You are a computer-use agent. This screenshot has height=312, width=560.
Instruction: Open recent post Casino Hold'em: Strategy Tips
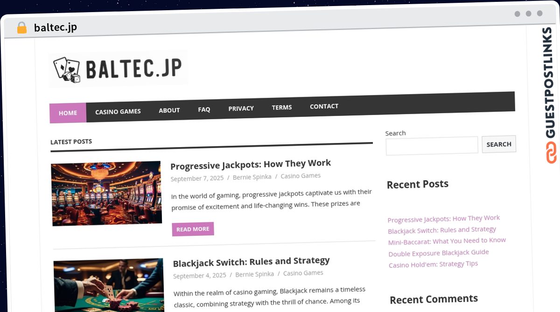[434, 264]
